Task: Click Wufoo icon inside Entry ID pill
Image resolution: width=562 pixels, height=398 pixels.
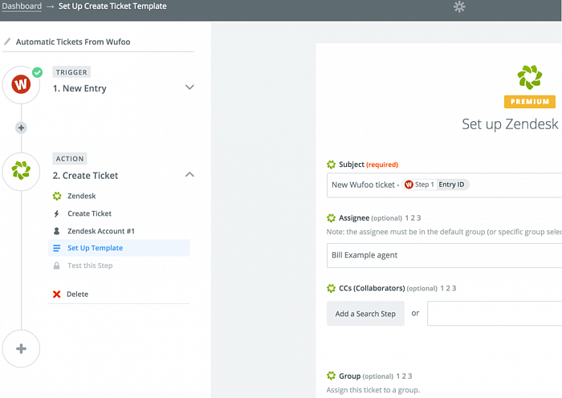Action: tap(409, 185)
